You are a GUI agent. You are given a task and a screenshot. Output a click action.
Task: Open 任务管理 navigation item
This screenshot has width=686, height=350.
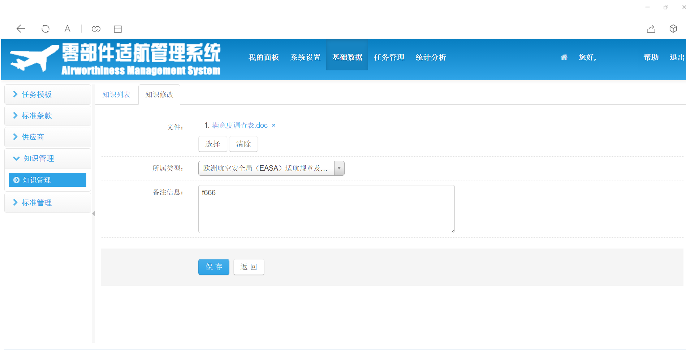tap(389, 57)
